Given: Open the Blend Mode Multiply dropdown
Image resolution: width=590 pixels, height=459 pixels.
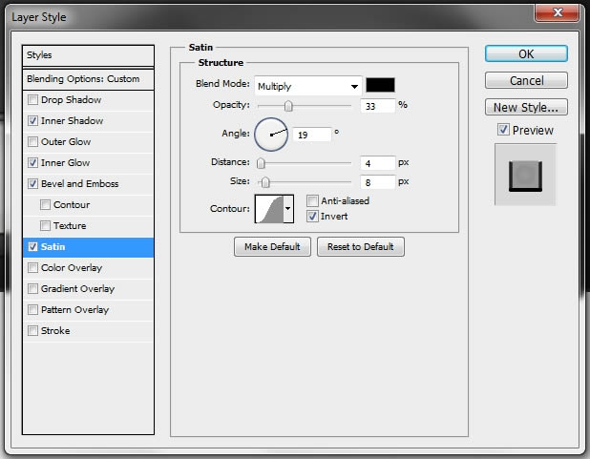Looking at the screenshot, I should [307, 86].
